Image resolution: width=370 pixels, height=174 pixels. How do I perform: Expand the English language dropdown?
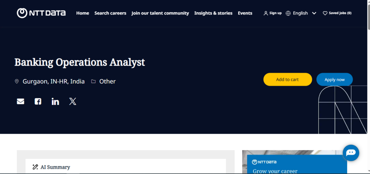pos(314,13)
